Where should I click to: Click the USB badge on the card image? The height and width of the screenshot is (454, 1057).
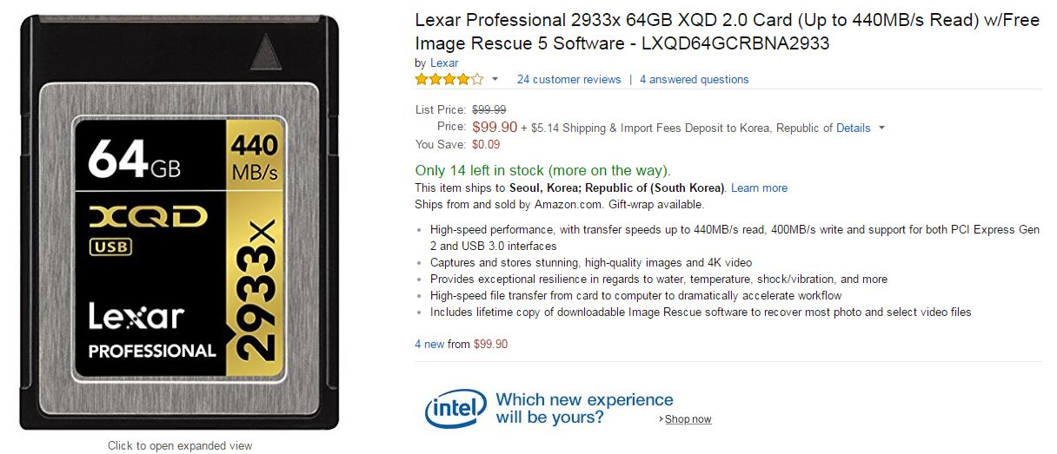(x=110, y=247)
